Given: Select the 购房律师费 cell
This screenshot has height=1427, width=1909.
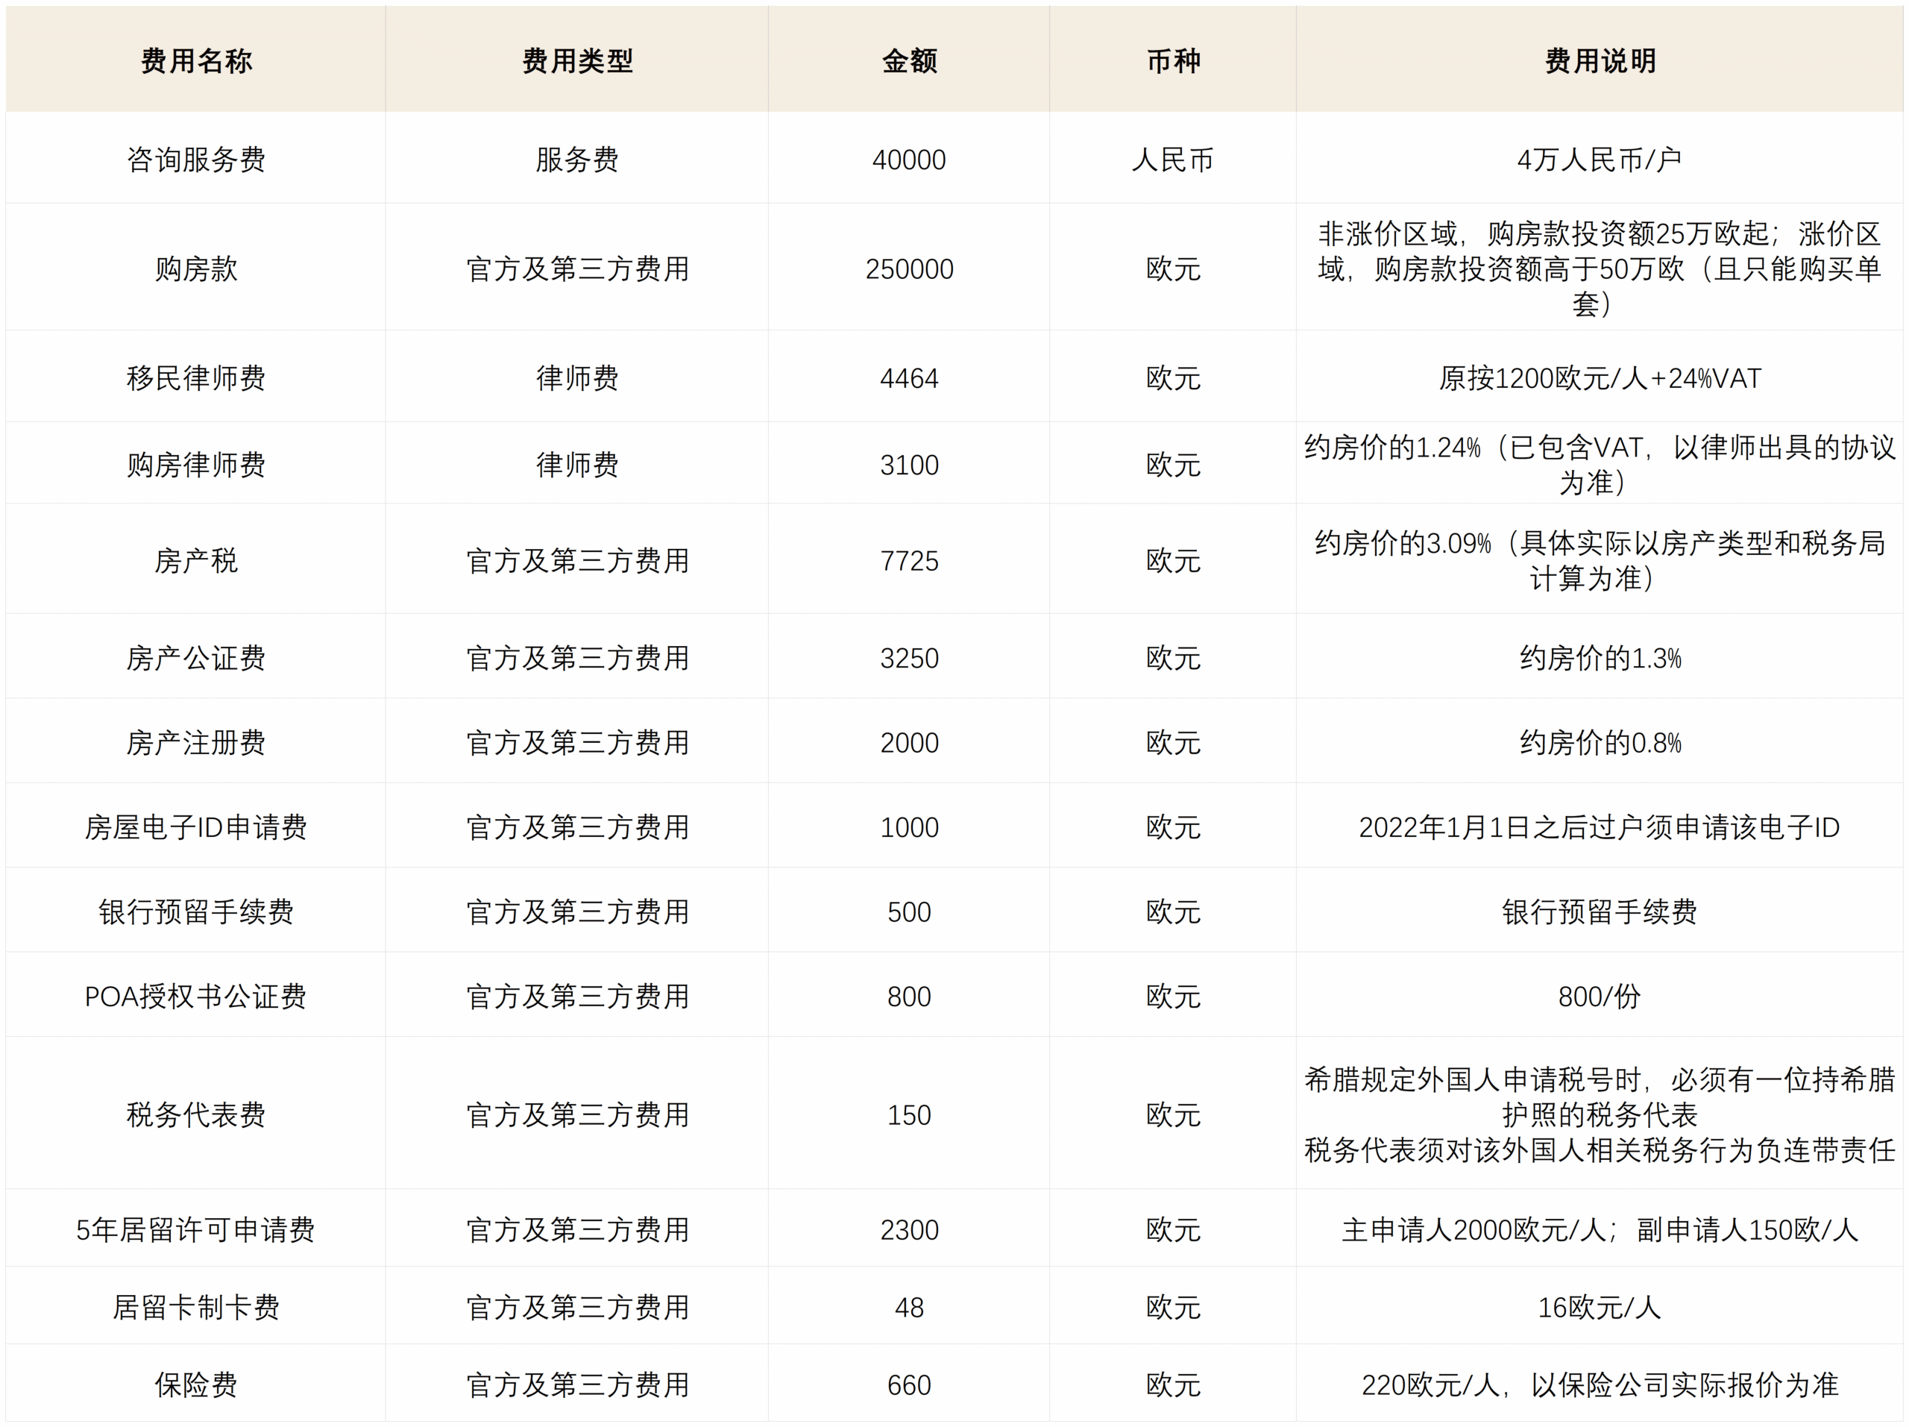Looking at the screenshot, I should coord(196,465).
